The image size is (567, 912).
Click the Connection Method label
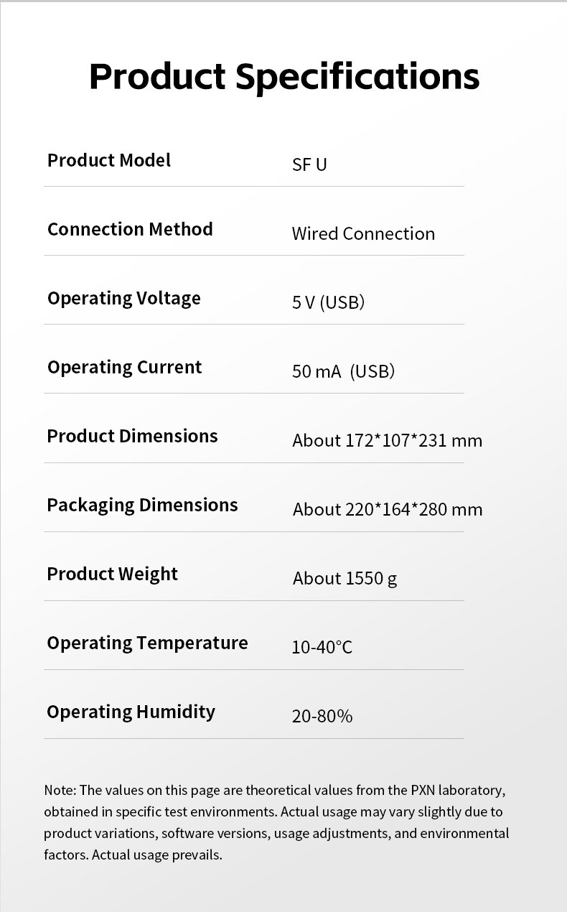(x=130, y=229)
